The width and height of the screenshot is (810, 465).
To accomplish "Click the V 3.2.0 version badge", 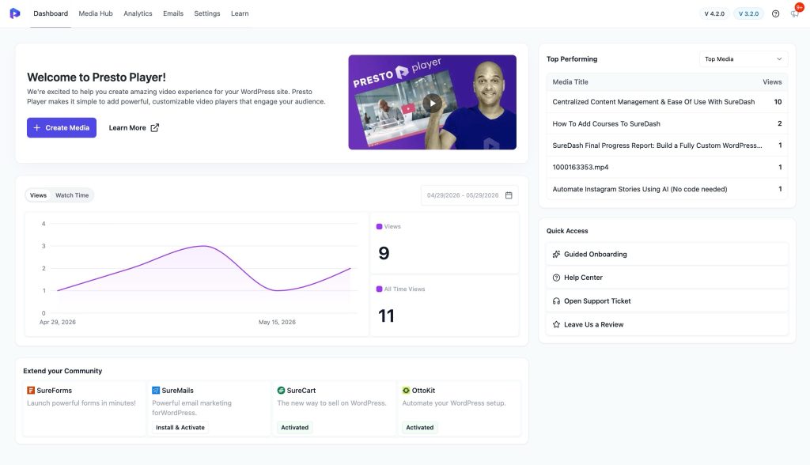I will pos(748,14).
